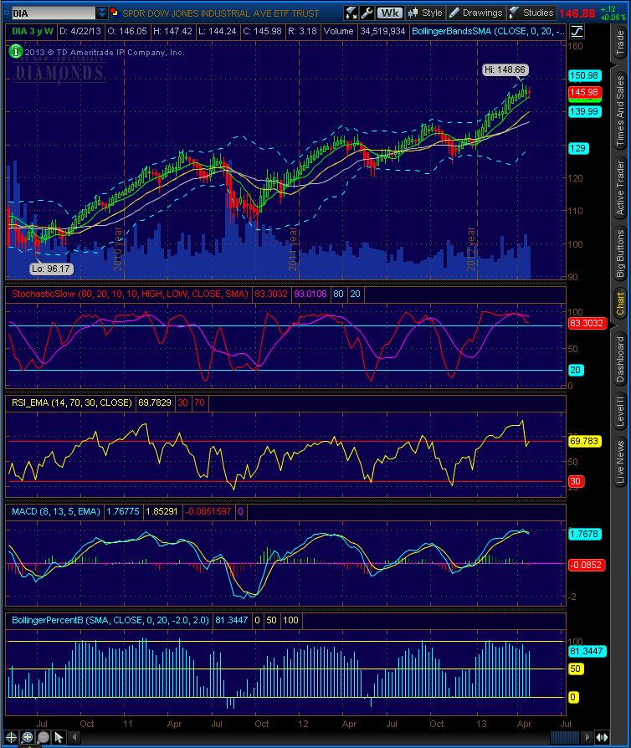Screen dimensions: 631x748
Task: Click the scroll right arrow on time axis
Action: tap(587, 737)
